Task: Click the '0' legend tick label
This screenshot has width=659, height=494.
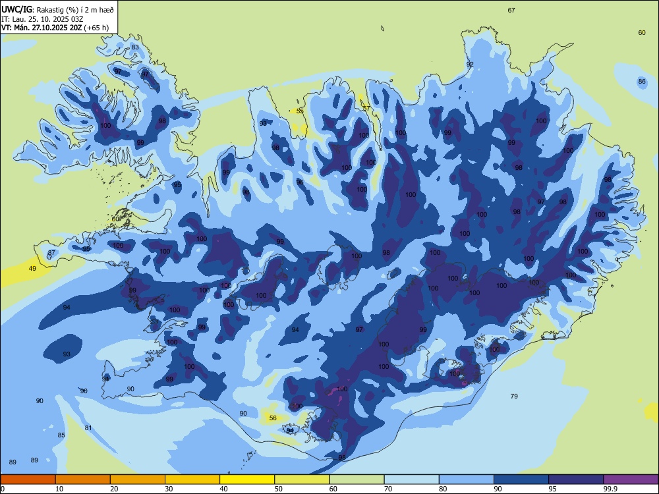Action: pyautogui.click(x=3, y=489)
